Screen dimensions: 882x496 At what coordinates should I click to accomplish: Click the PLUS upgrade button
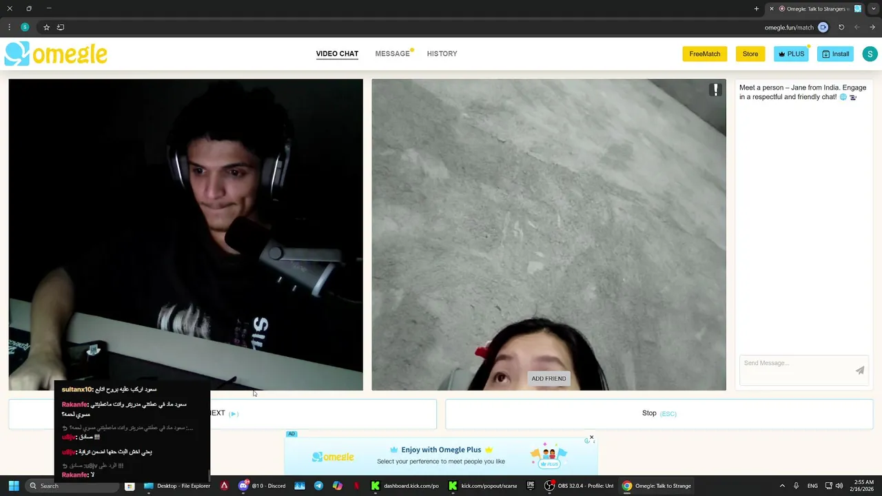(791, 54)
